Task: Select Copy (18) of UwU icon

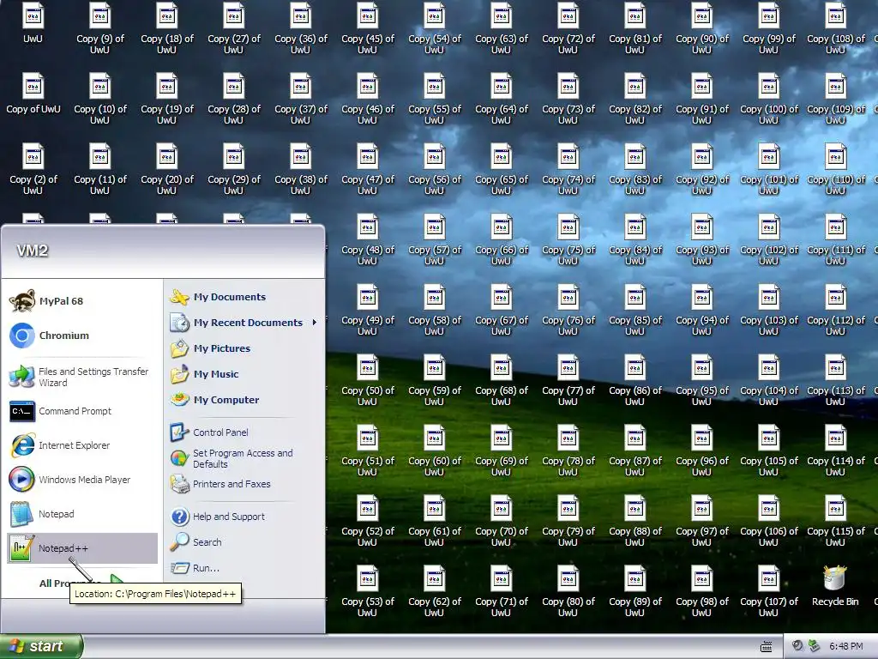Action: (x=167, y=28)
